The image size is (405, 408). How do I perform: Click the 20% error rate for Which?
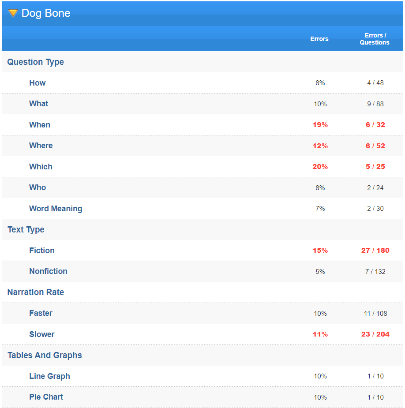click(320, 167)
